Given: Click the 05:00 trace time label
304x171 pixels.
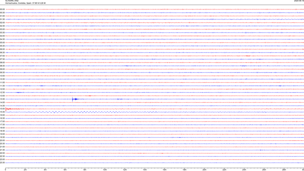Looking at the screenshot, I should pyautogui.click(x=2, y=43).
